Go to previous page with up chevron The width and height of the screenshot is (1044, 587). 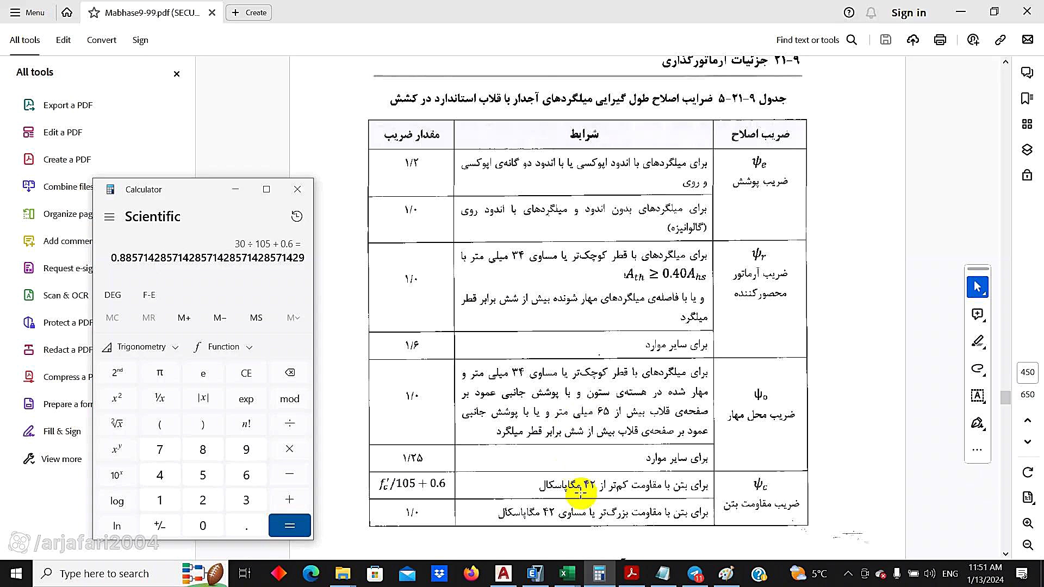click(1028, 421)
